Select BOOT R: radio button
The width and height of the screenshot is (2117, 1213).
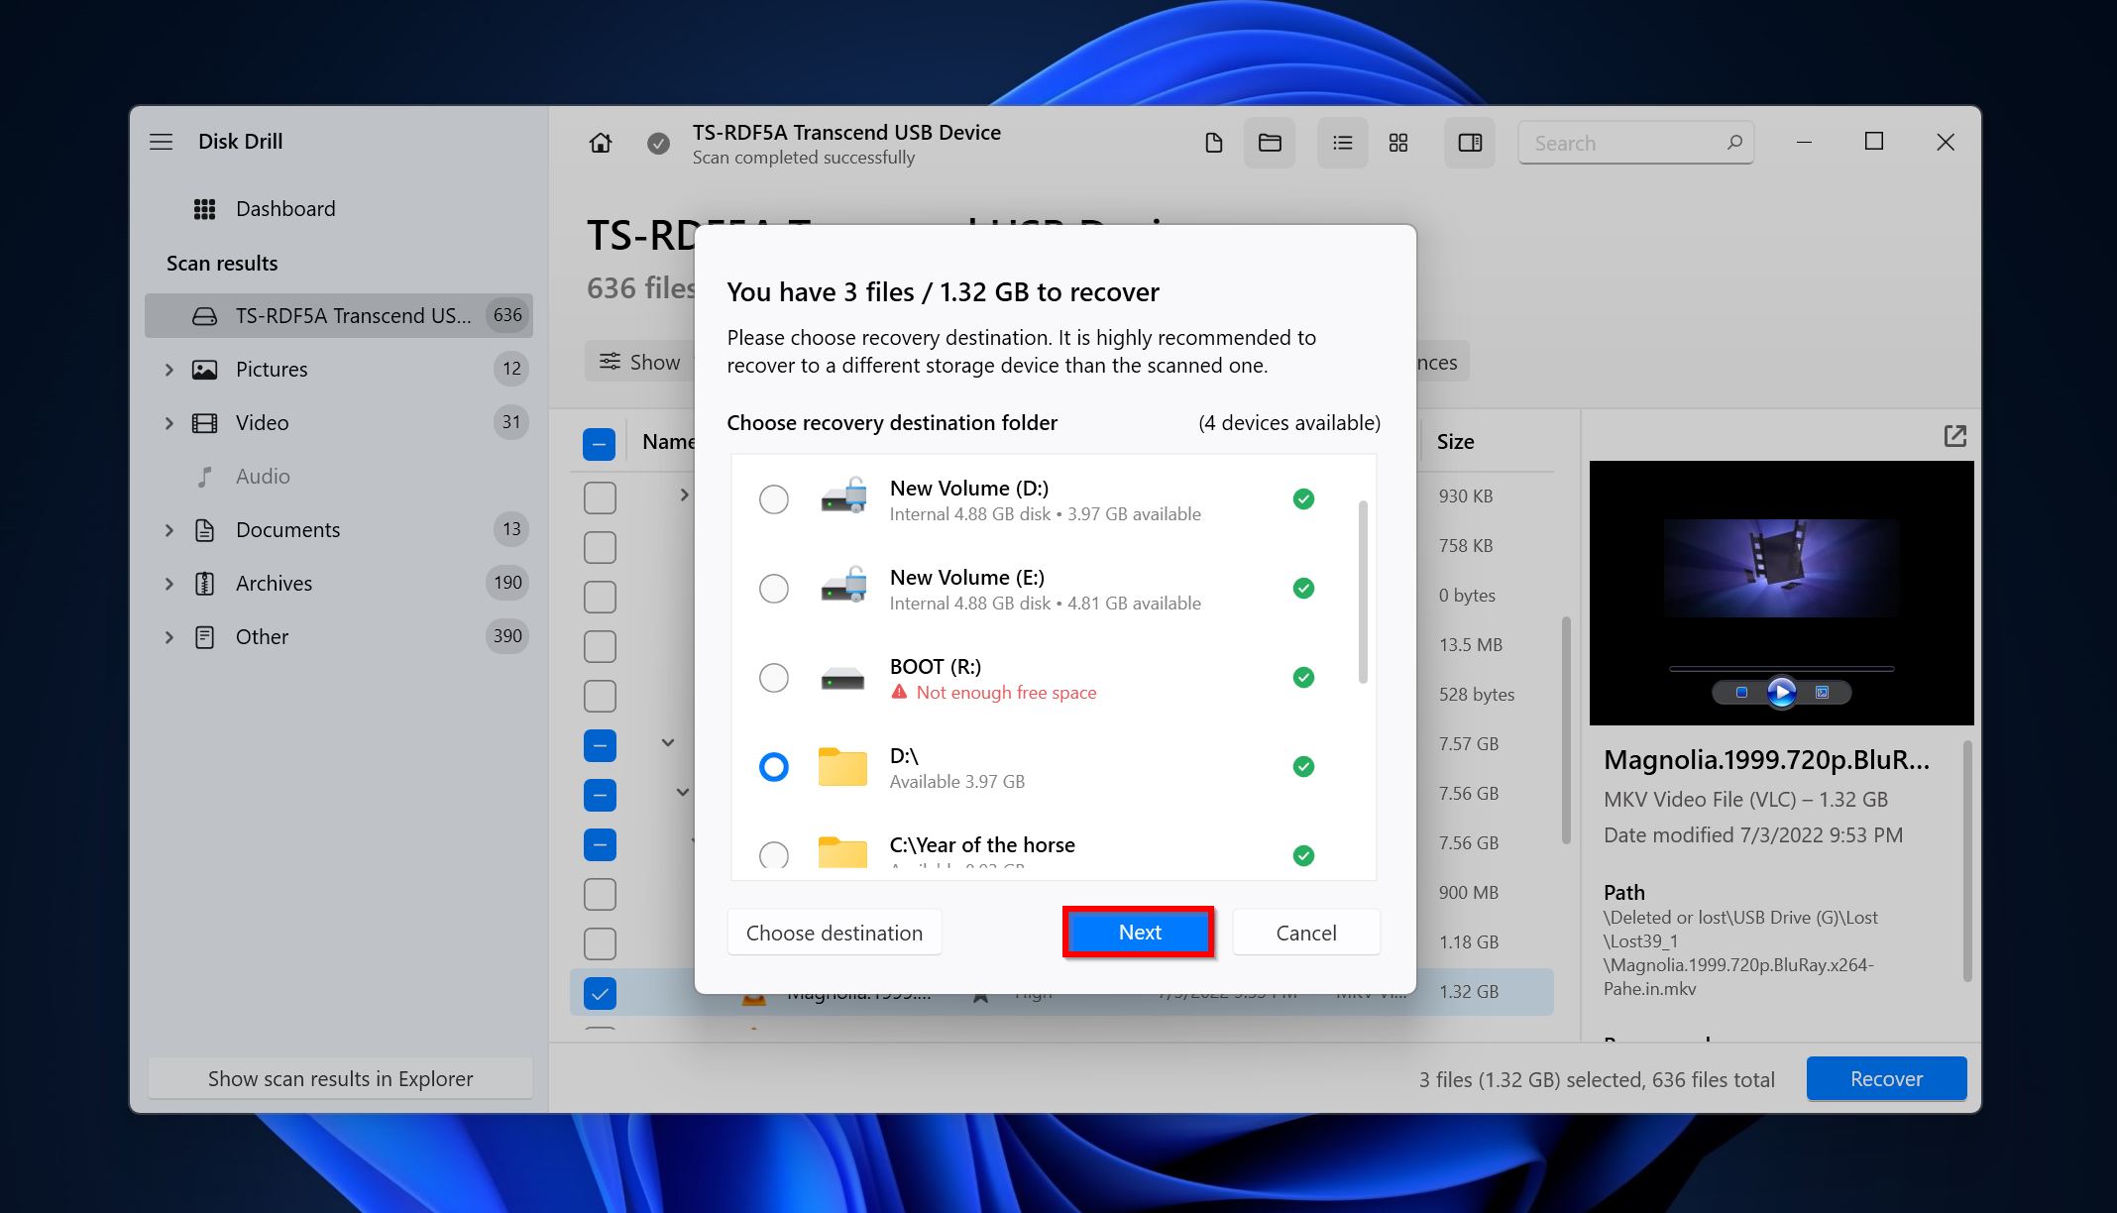[x=771, y=676]
